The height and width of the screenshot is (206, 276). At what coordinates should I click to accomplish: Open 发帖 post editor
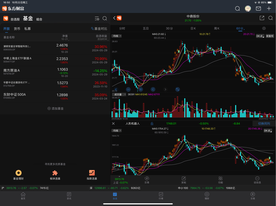(184, 180)
